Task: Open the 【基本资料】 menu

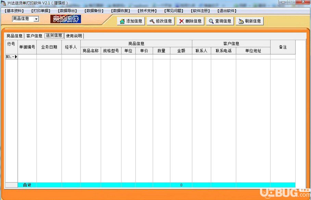Action: coord(14,11)
